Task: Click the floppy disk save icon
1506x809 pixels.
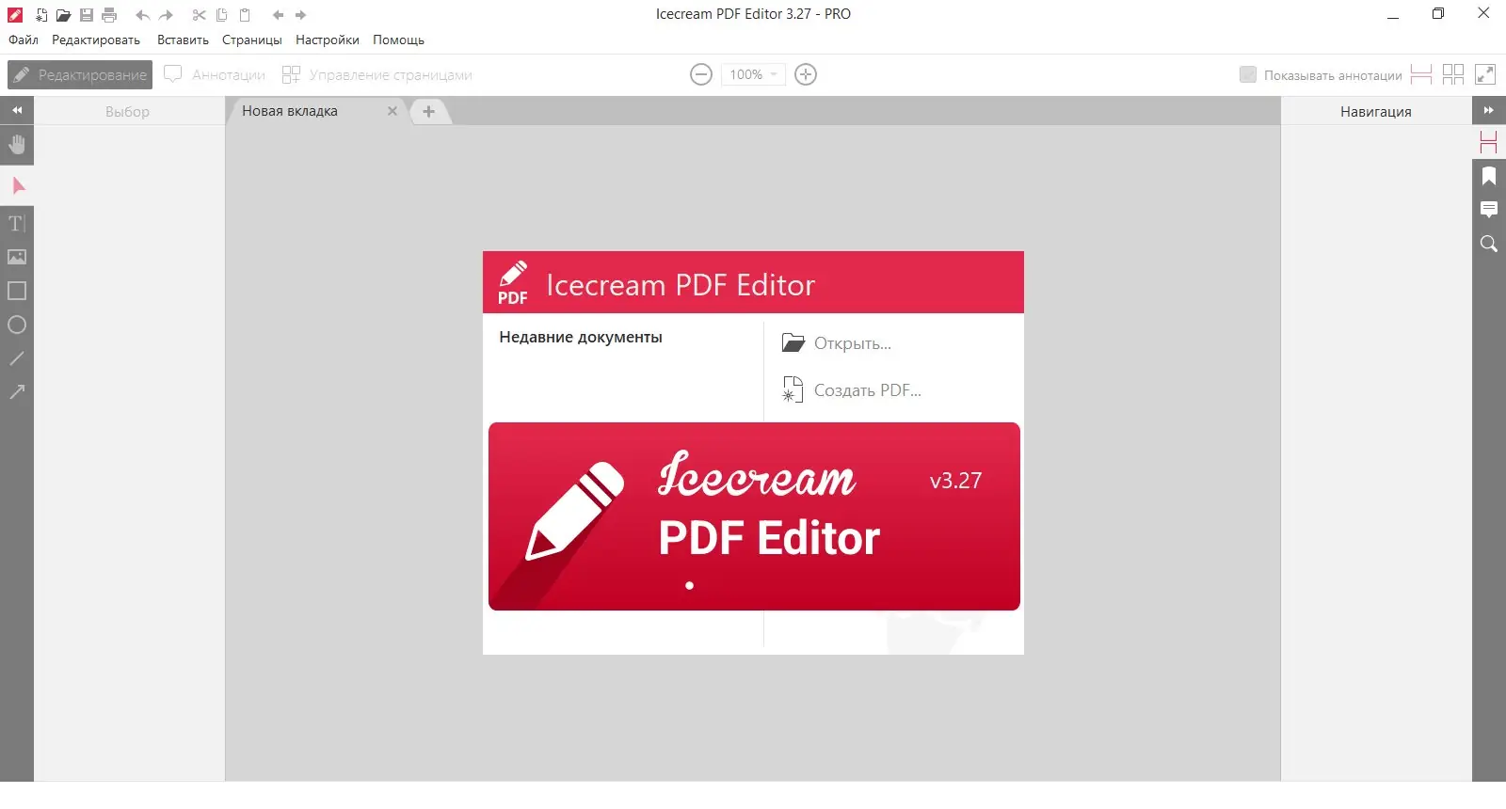Action: pos(87,15)
